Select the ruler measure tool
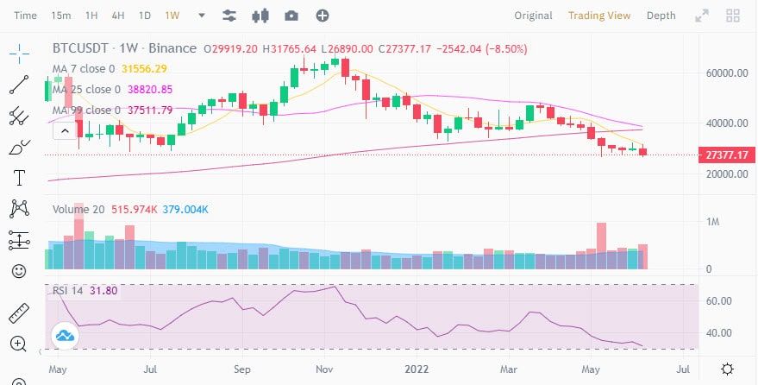This screenshot has height=385, width=758. [x=19, y=313]
